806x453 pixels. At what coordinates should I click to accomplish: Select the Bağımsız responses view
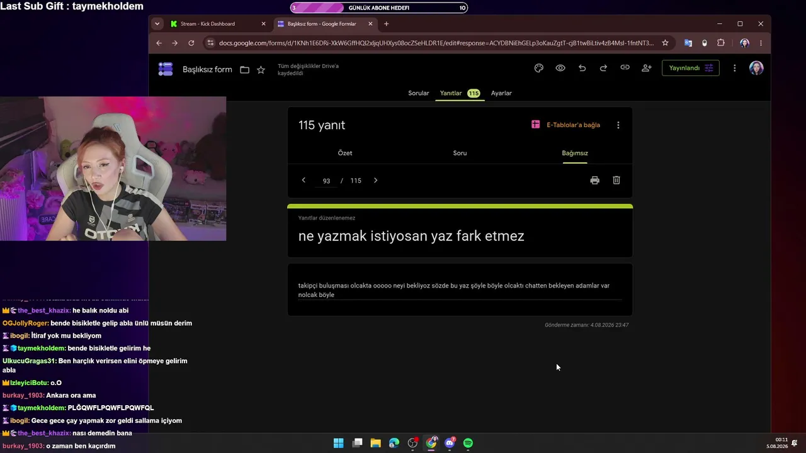[x=575, y=153]
